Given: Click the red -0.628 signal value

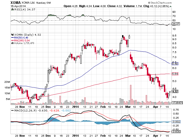Looking at the screenshot, I should tap(54, 110).
